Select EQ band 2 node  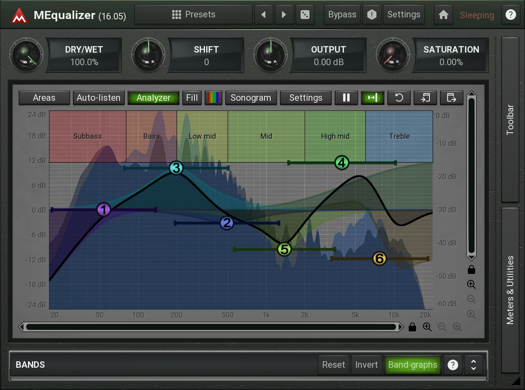pyautogui.click(x=227, y=223)
